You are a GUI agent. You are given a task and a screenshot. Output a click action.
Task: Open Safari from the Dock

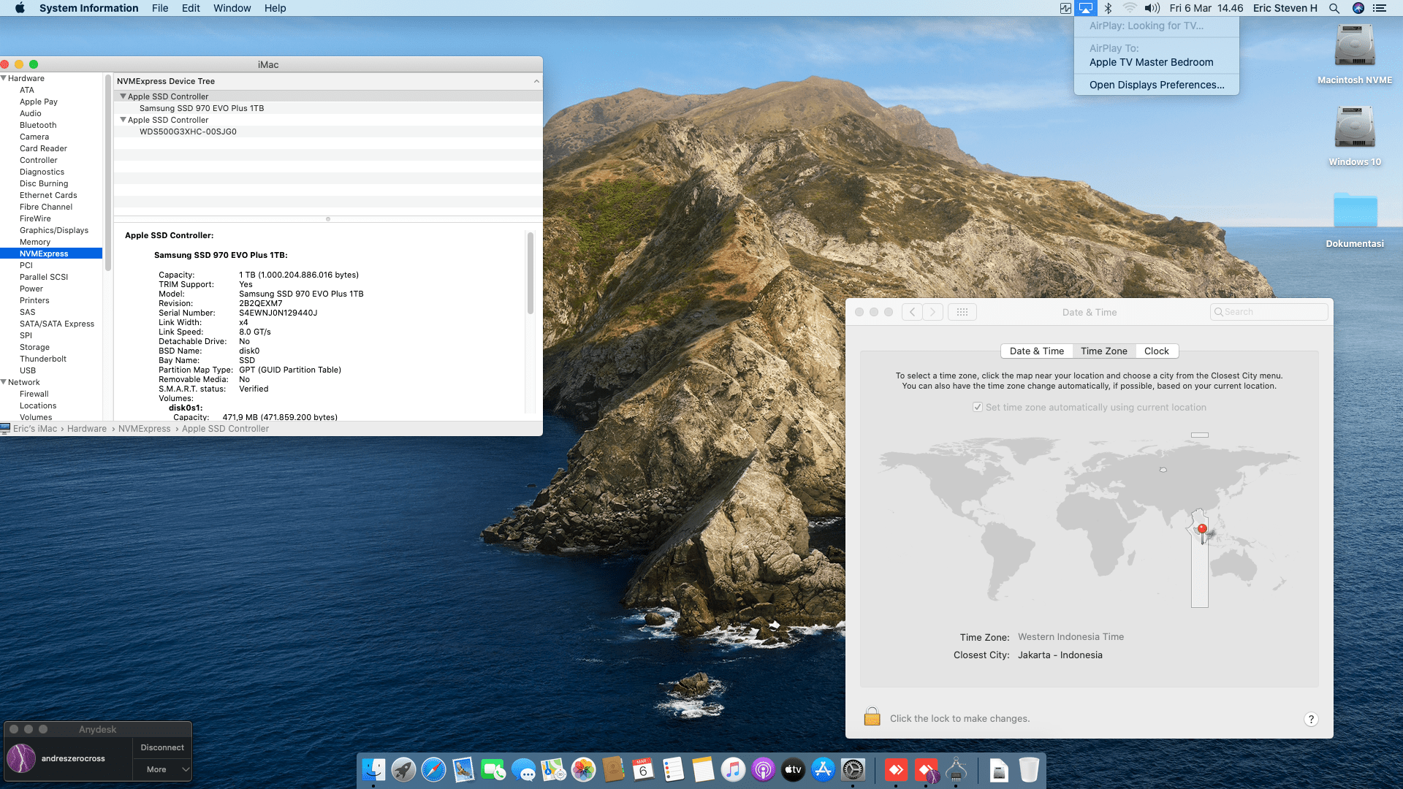click(433, 770)
